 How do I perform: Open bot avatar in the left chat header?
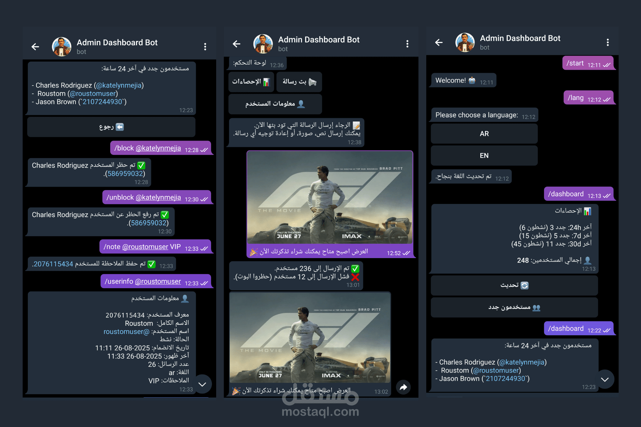tap(62, 47)
